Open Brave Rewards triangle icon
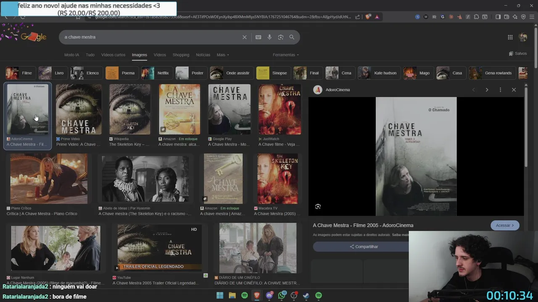 [x=377, y=17]
